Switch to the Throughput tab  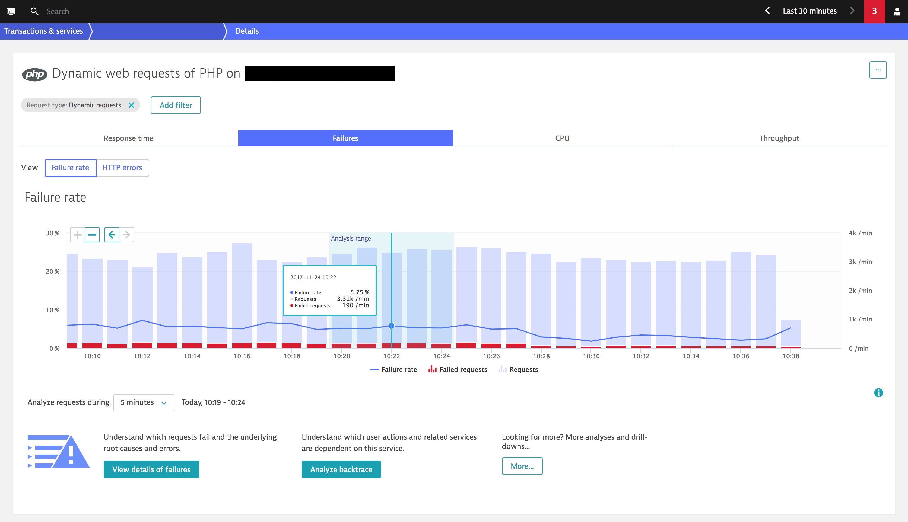coord(779,138)
